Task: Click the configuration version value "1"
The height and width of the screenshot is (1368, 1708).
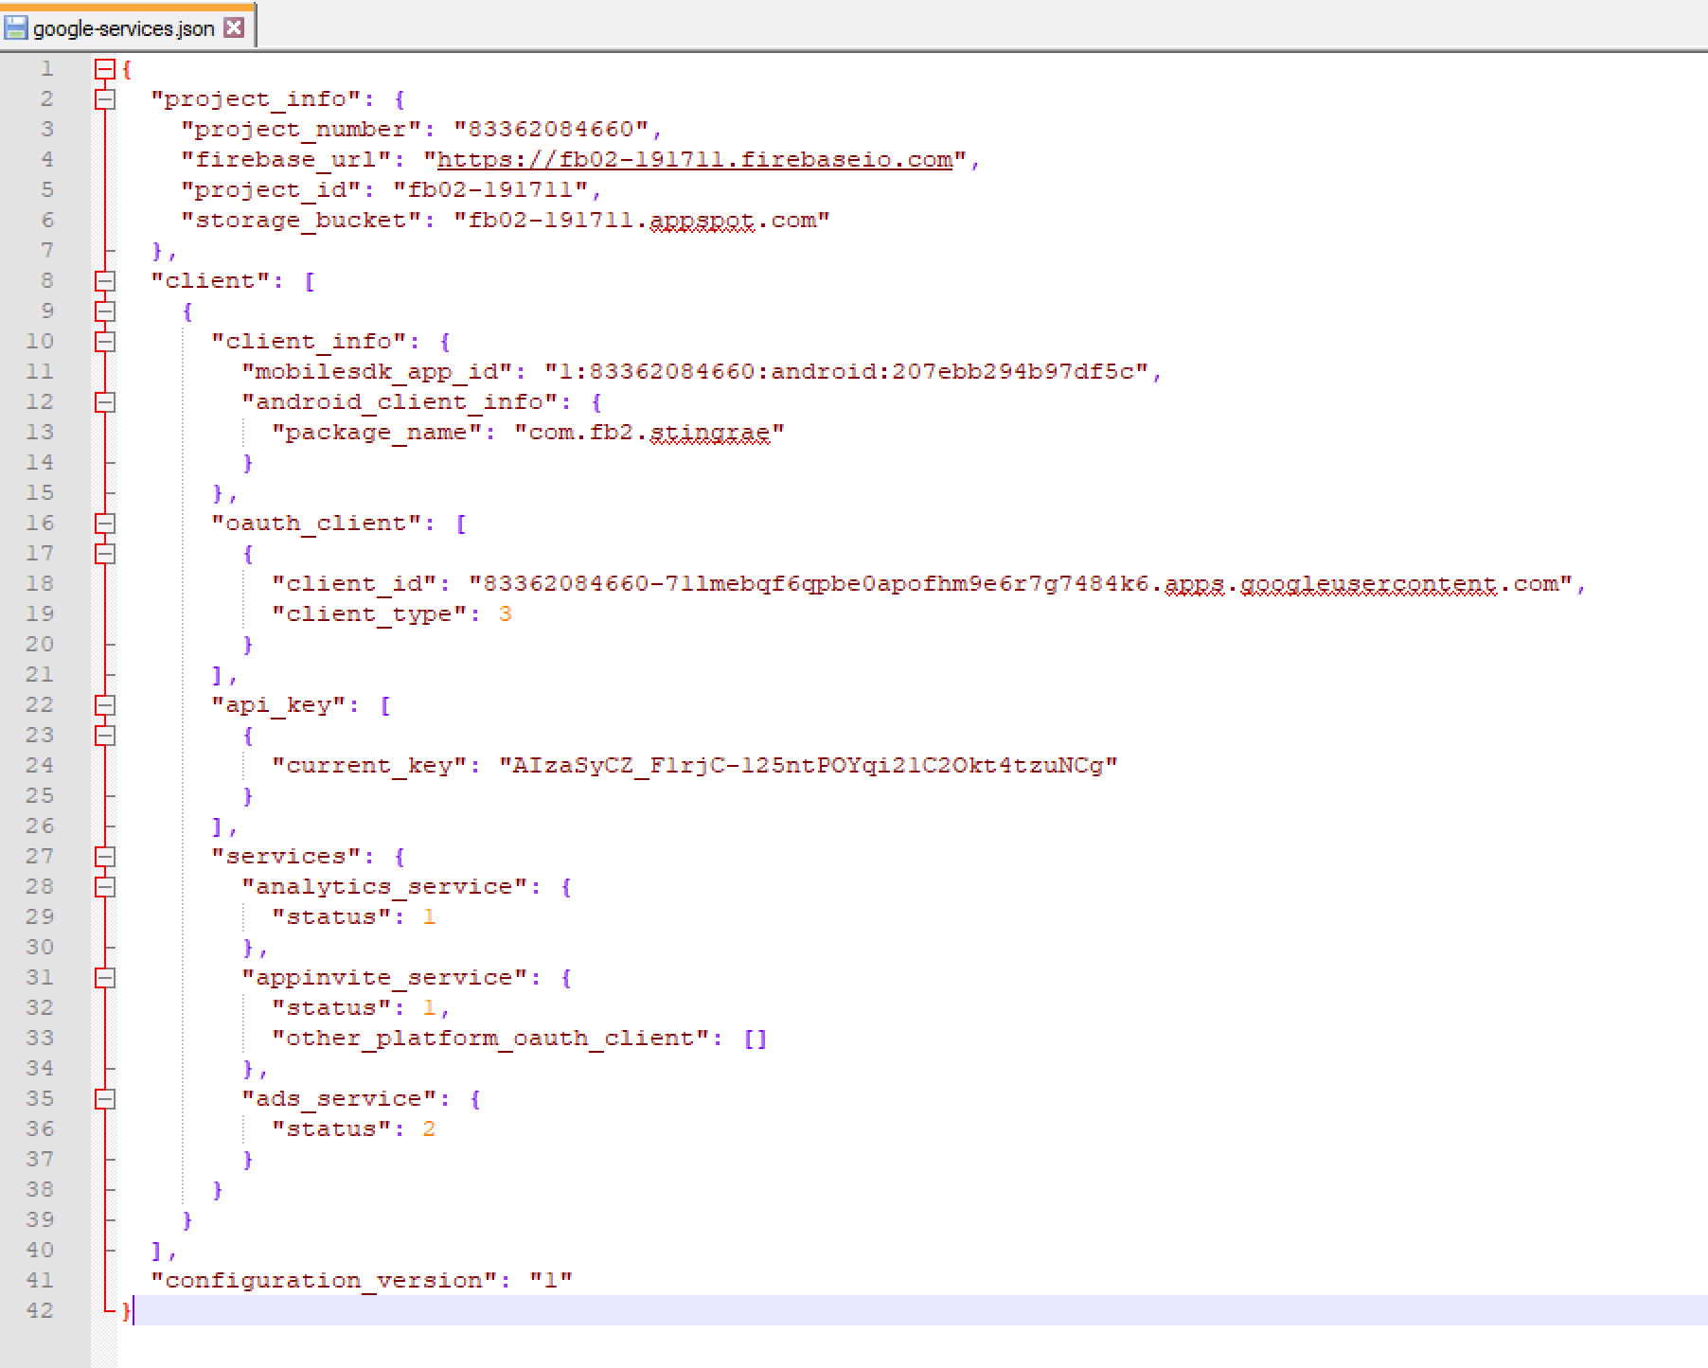Action: [x=550, y=1281]
